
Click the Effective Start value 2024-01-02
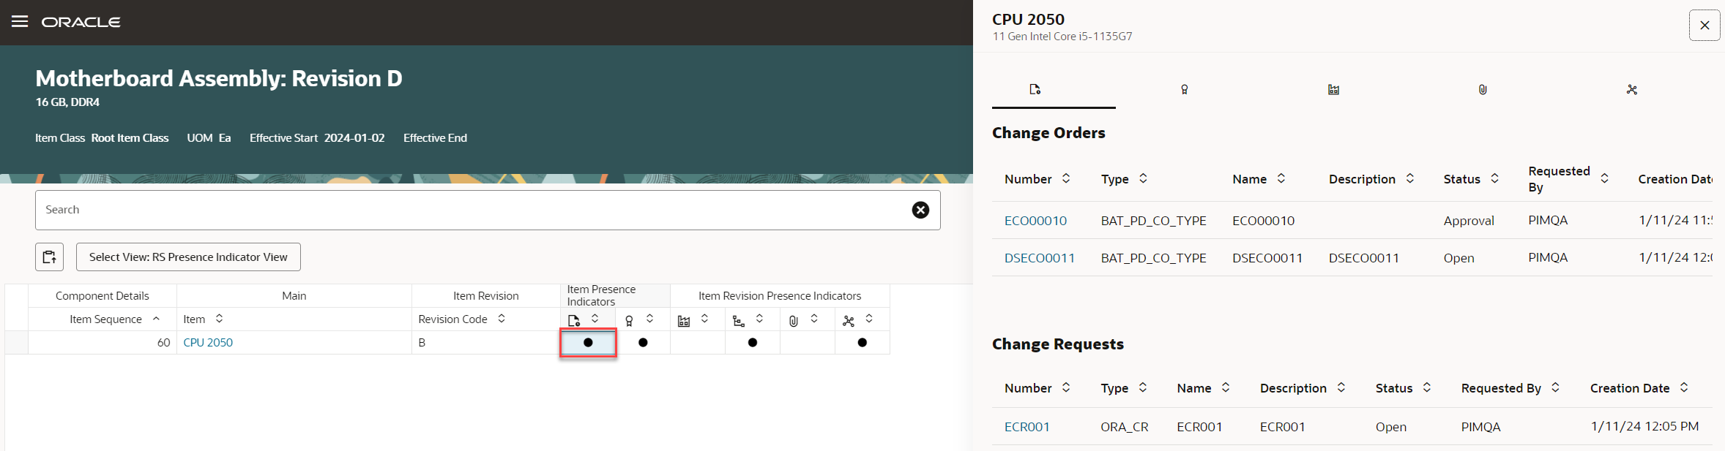(354, 137)
